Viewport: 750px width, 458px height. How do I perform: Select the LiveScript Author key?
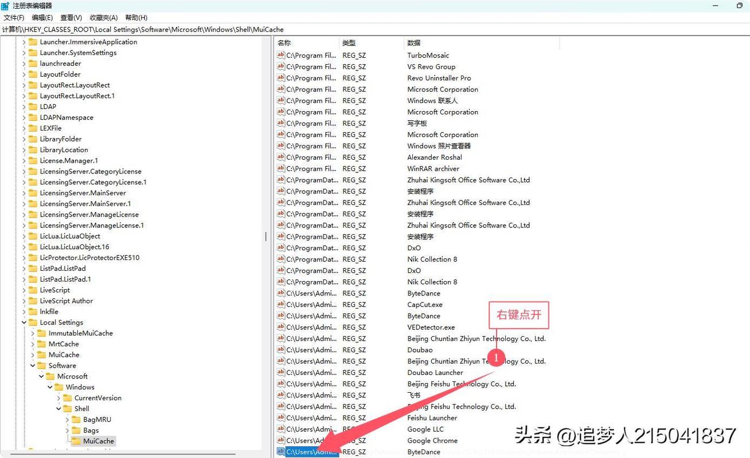(66, 301)
